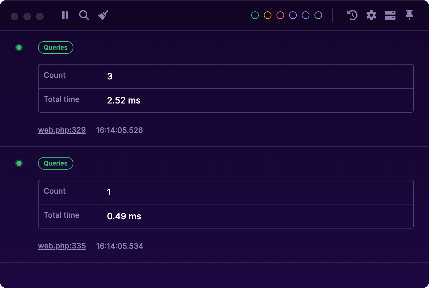Screen dimensions: 429x288
Task: Pause incoming debug items
Action: (65, 15)
